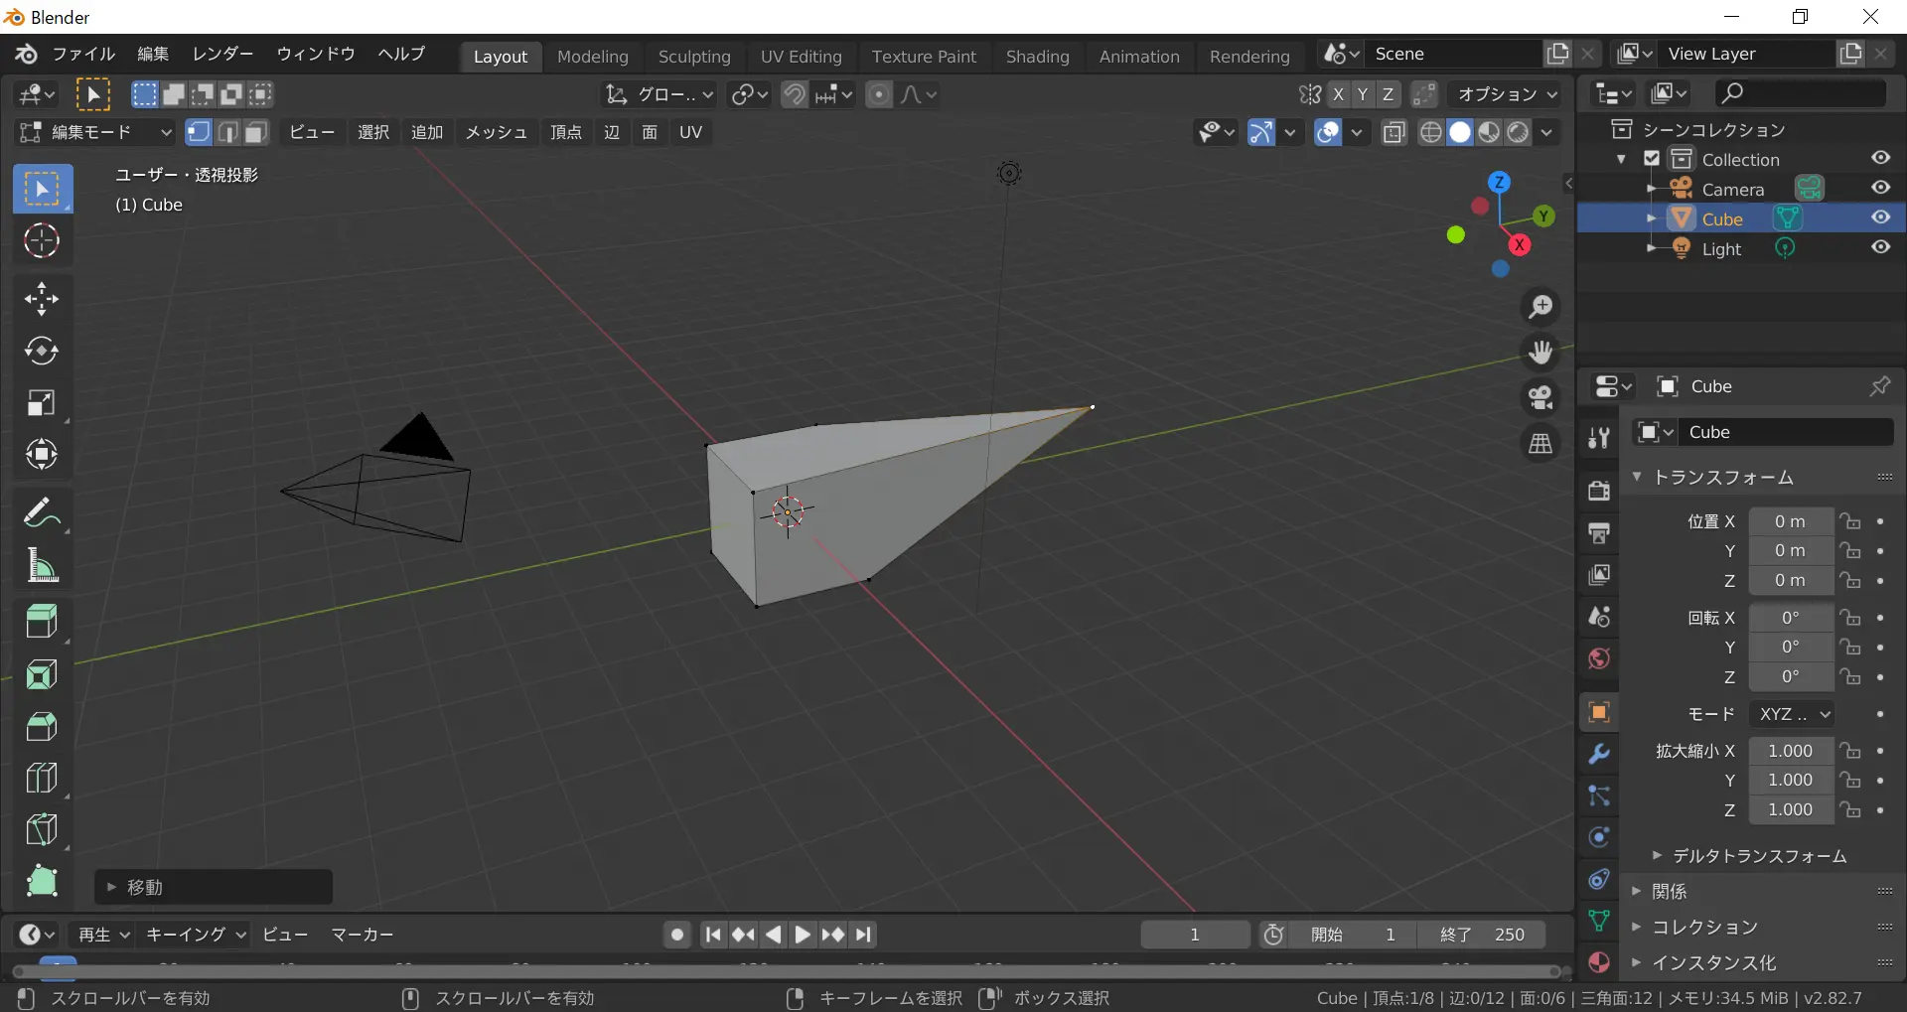
Task: Select the Move tool in the toolbar
Action: 42,299
